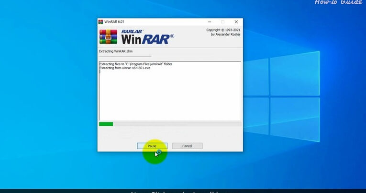Click the Copyright 1993-2021 text
Image resolution: width=366 pixels, height=193 pixels.
(x=223, y=30)
